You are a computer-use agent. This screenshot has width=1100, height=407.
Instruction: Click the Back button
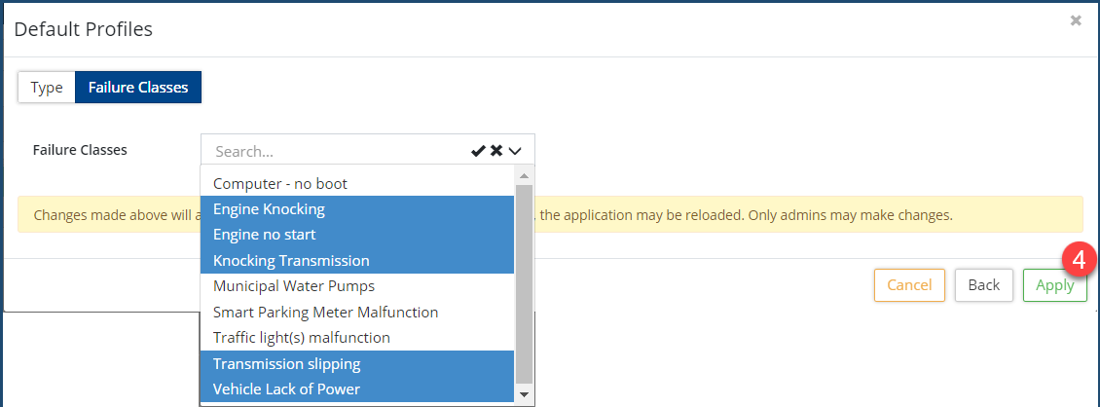point(983,285)
